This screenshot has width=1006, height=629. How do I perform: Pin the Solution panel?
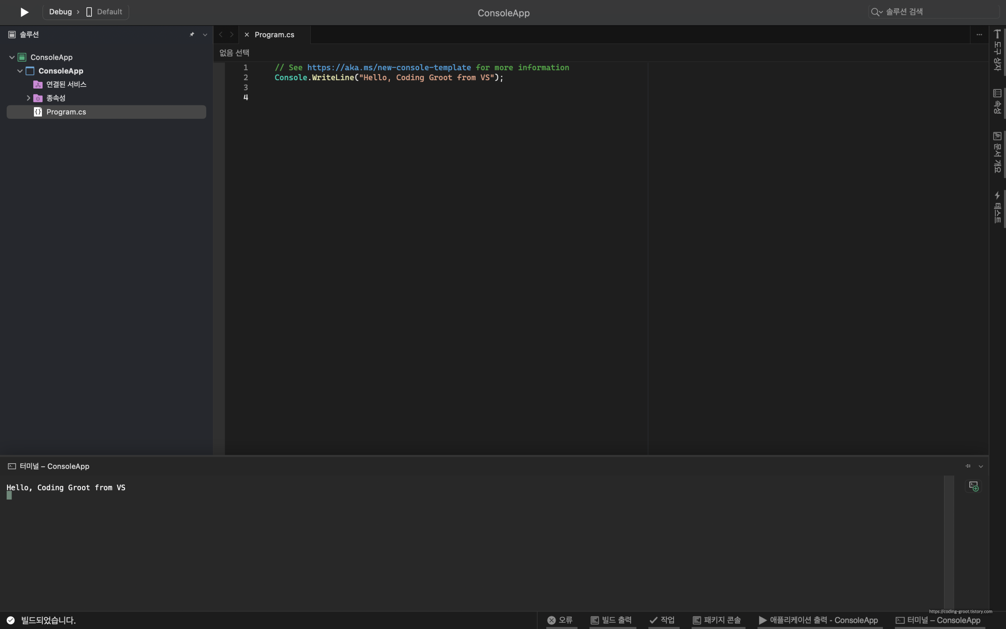point(191,35)
